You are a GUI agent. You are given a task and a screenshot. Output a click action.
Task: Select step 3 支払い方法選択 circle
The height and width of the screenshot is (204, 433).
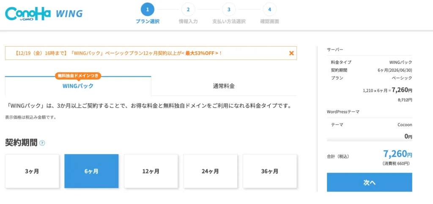[x=229, y=10]
